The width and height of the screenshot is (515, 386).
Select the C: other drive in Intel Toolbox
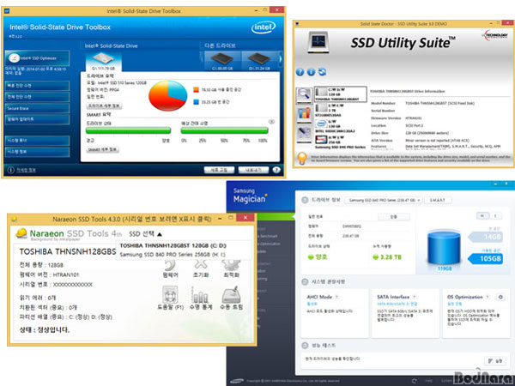click(222, 62)
